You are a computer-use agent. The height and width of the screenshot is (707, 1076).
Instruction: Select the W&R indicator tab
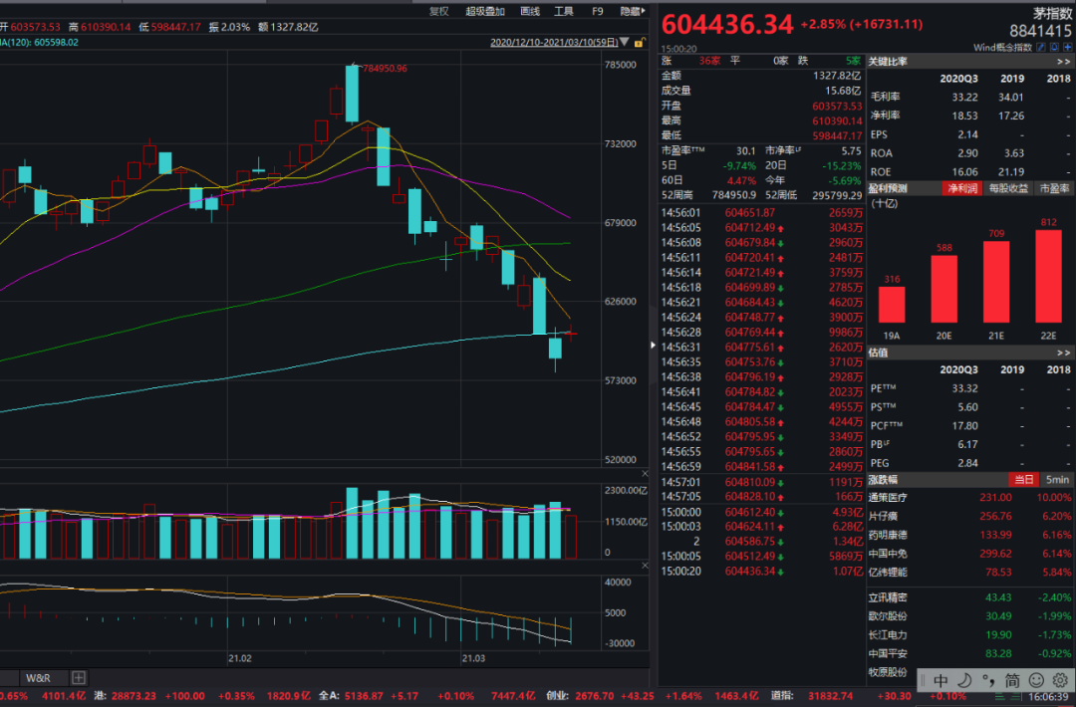[x=40, y=678]
